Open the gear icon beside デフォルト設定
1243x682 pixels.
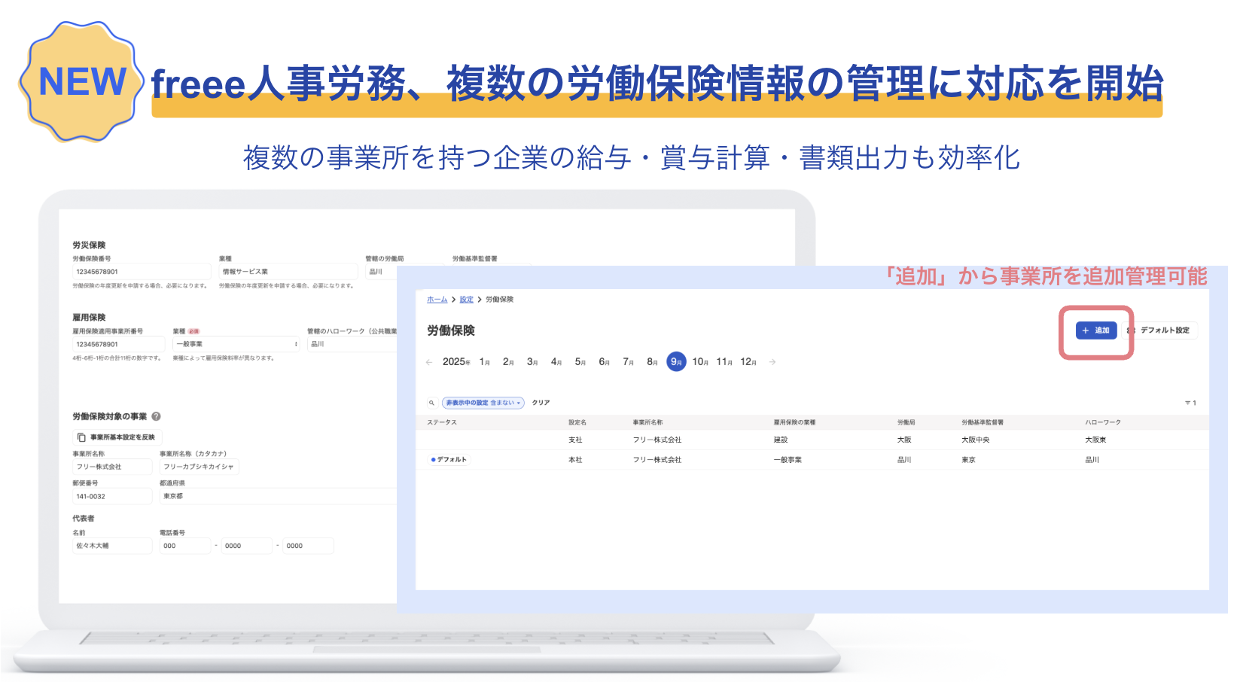[1132, 330]
